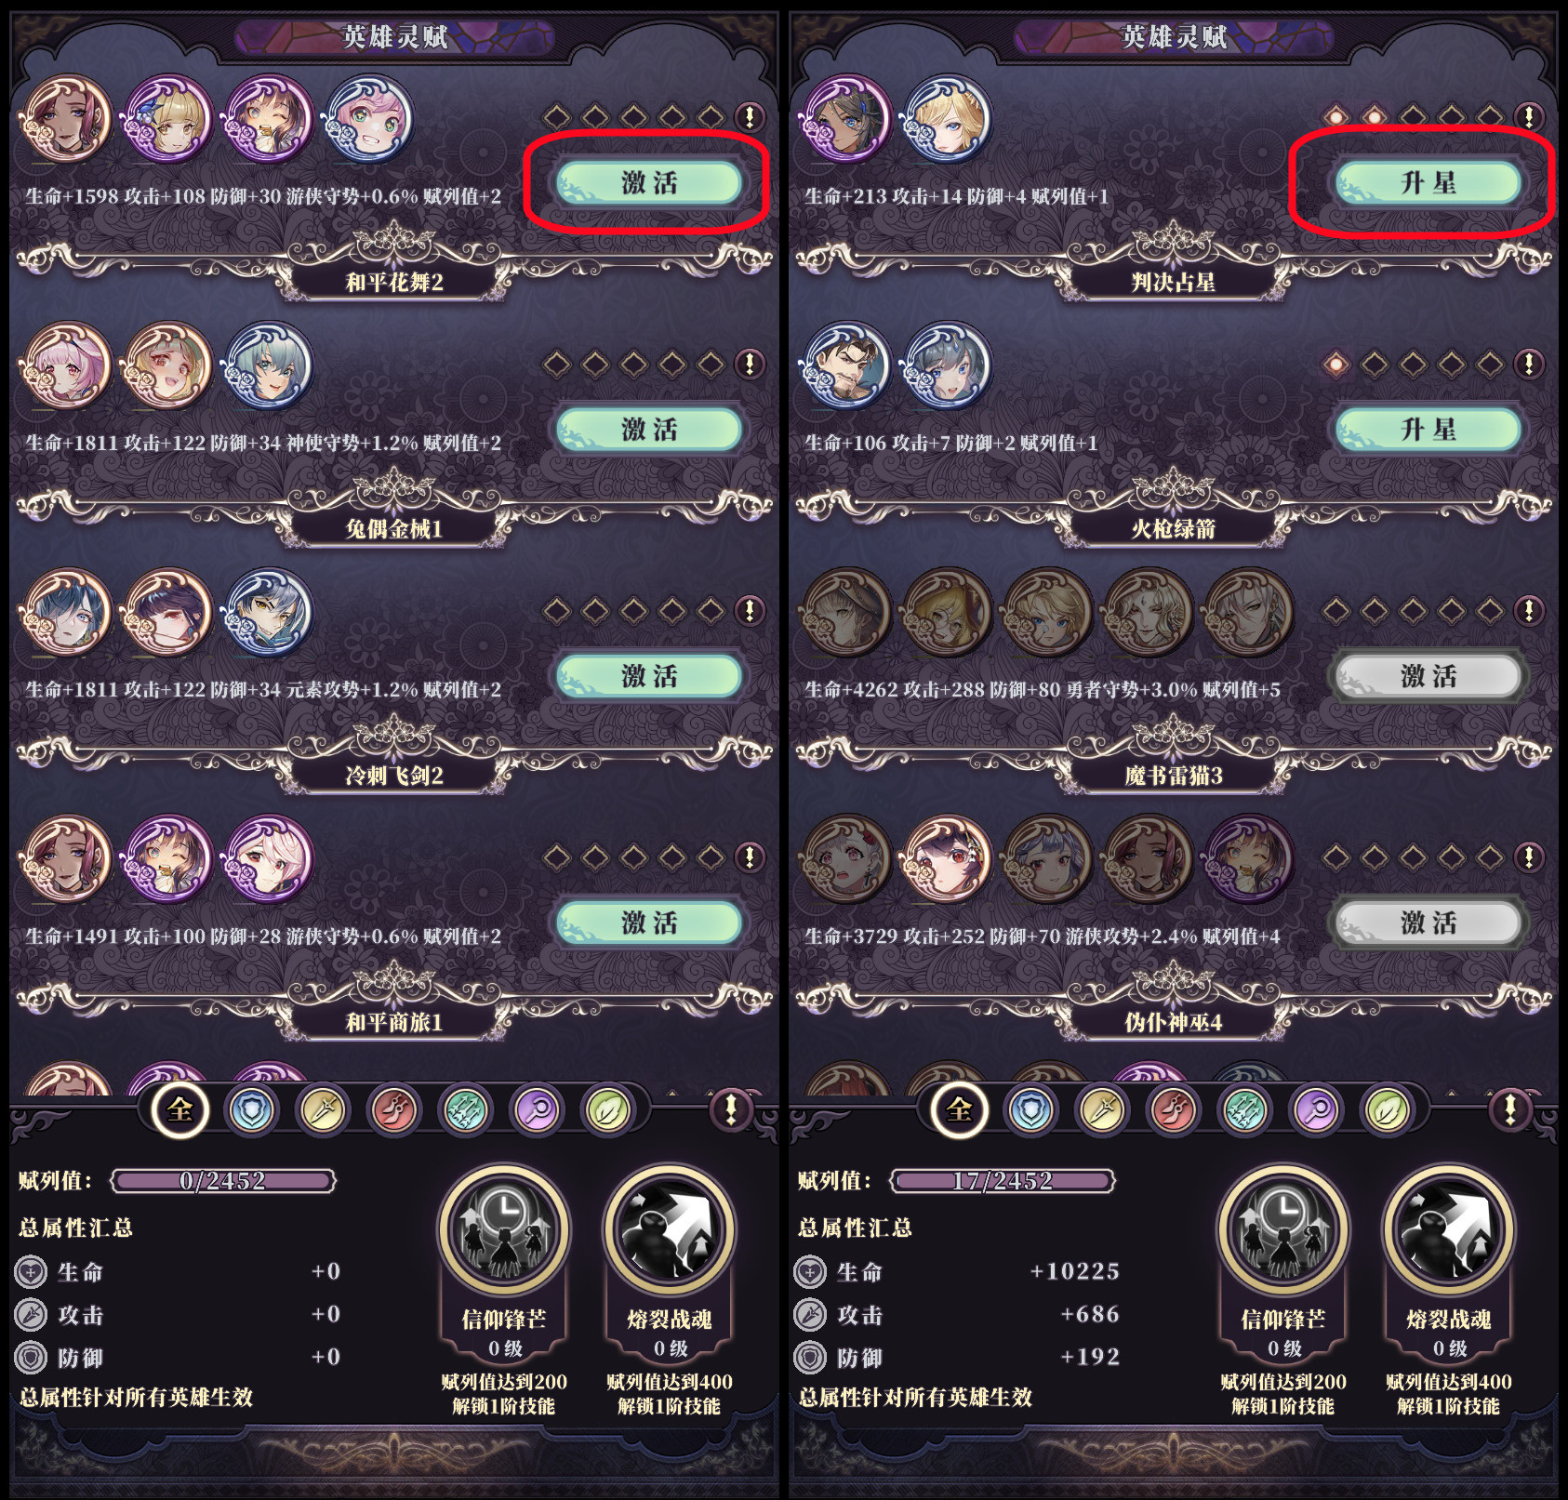Upgrade 判决占星 stars with 升星 button
1568x1500 pixels.
pos(1428,183)
